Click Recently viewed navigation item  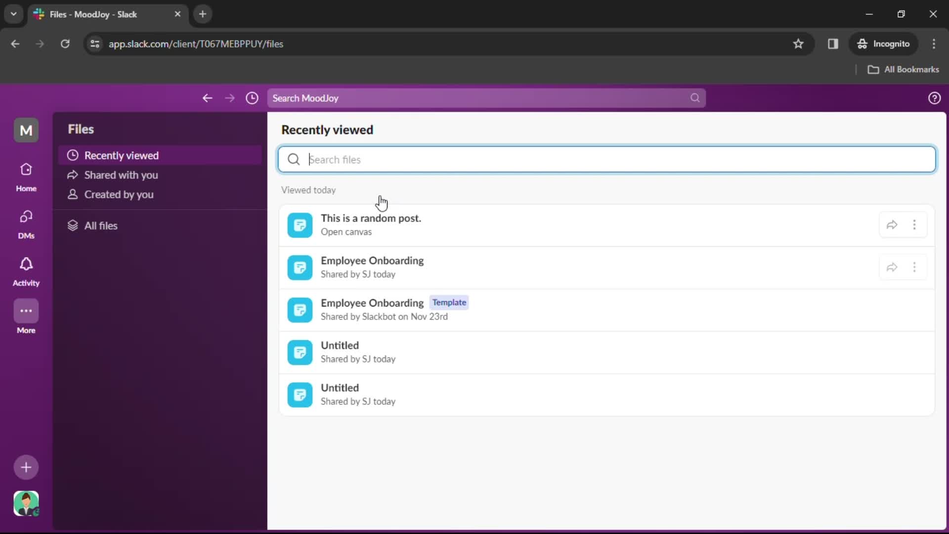(121, 155)
